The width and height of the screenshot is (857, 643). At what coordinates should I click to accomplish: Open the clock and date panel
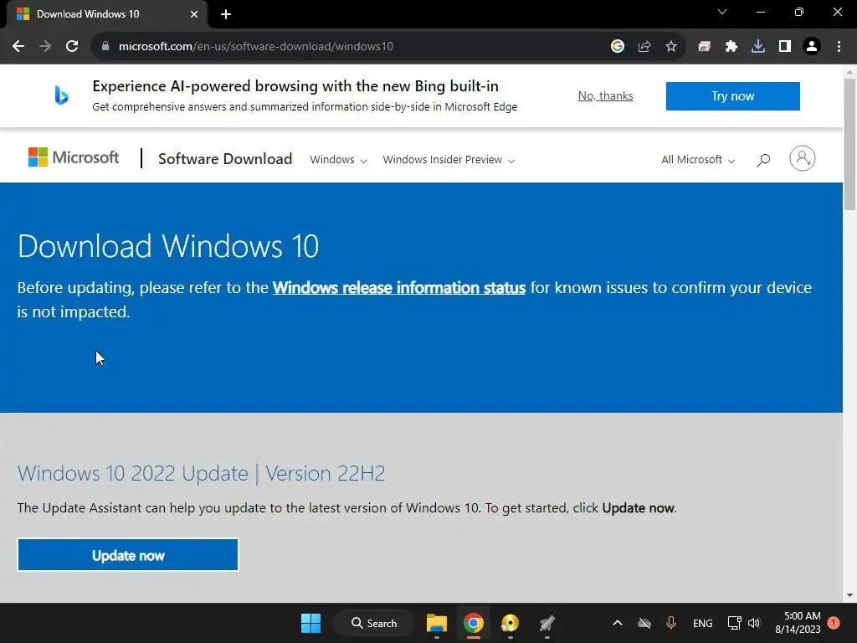tap(798, 623)
